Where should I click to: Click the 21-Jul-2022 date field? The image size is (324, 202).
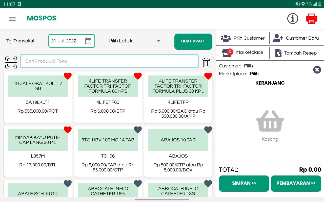pos(72,41)
